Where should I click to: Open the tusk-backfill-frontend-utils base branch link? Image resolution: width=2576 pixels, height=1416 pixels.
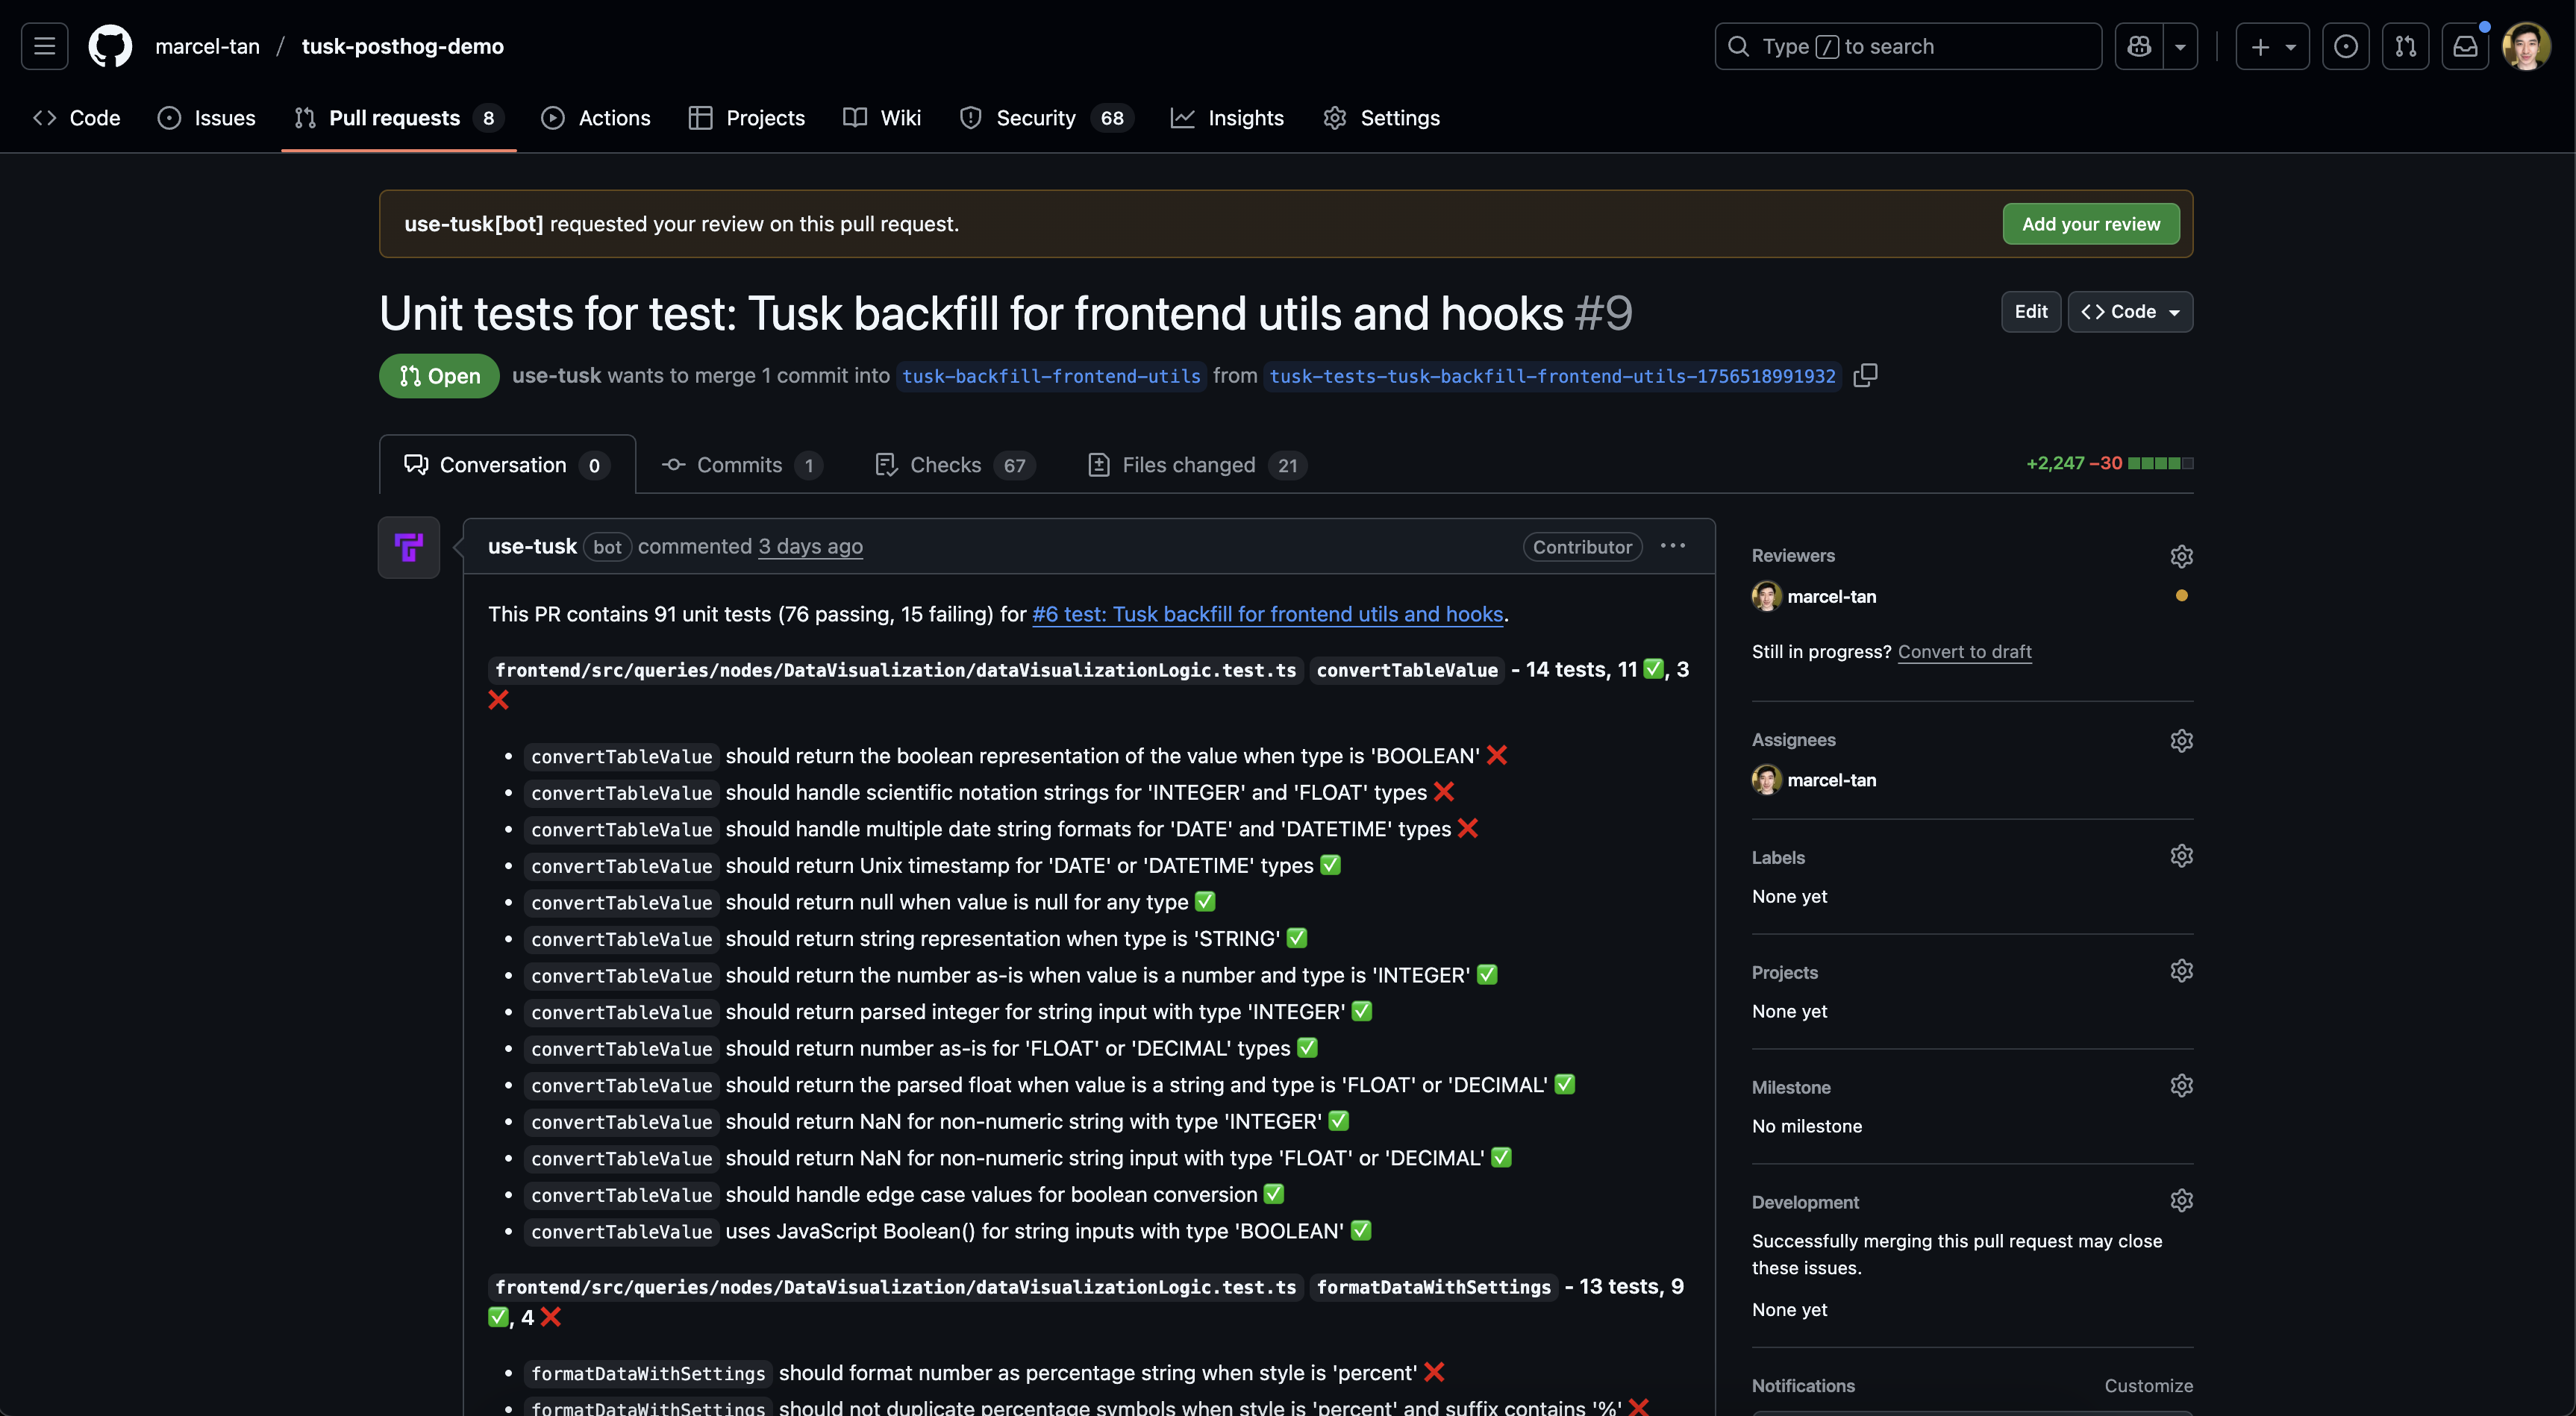(x=1051, y=376)
